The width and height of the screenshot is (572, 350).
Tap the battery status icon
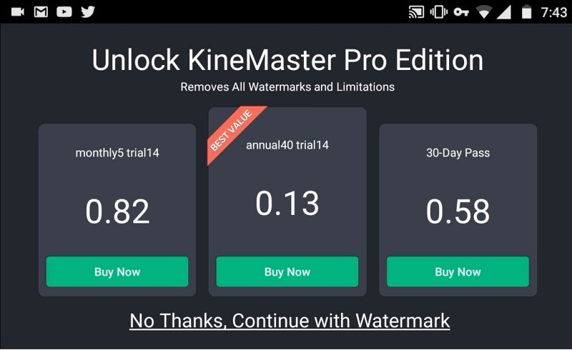point(526,12)
